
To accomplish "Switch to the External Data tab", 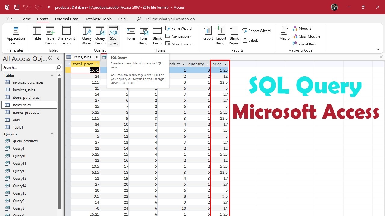I will click(66, 19).
